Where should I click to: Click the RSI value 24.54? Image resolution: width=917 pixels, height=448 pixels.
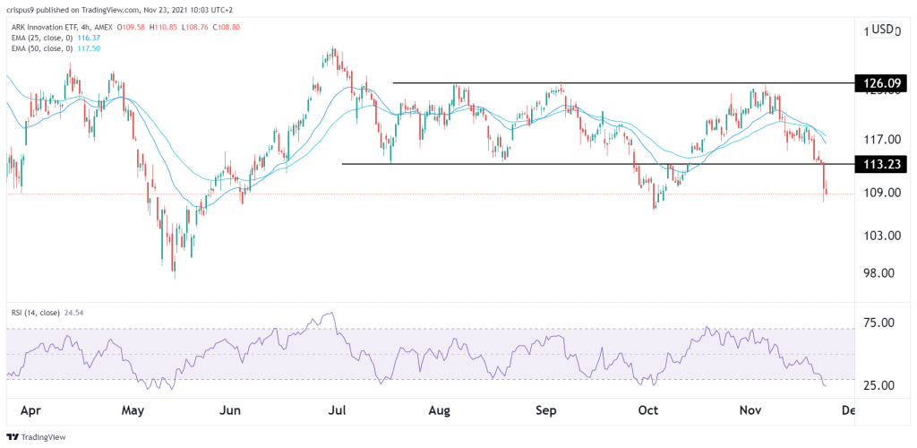click(x=72, y=313)
